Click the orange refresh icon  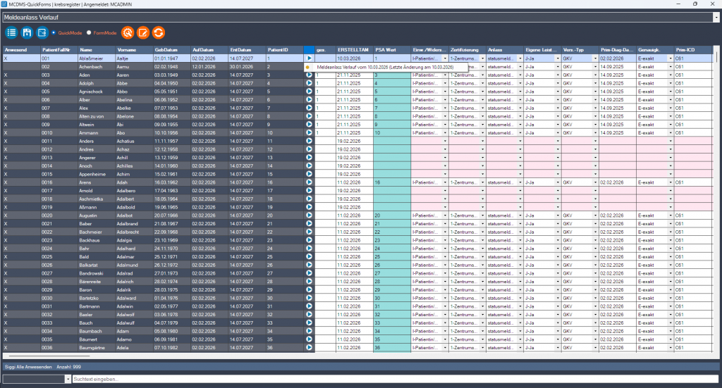pos(159,32)
